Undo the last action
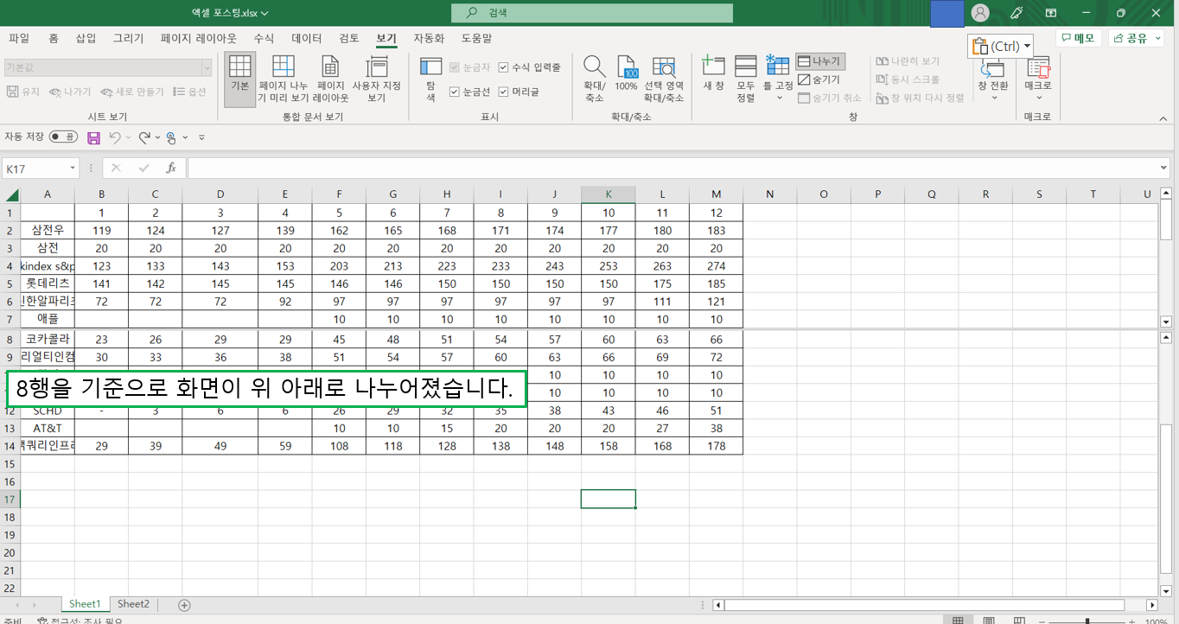The image size is (1179, 624). [x=114, y=137]
